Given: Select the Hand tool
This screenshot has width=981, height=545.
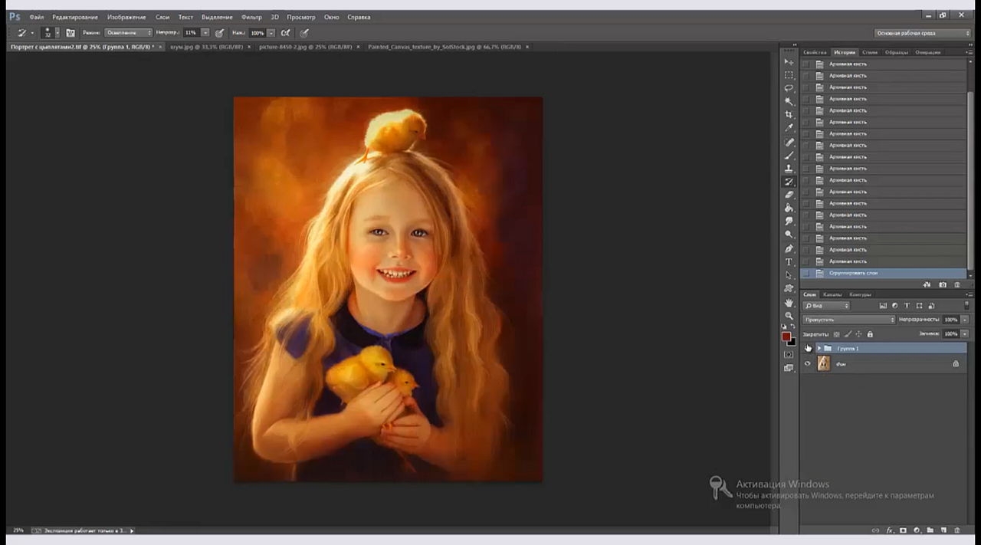Looking at the screenshot, I should [x=789, y=303].
